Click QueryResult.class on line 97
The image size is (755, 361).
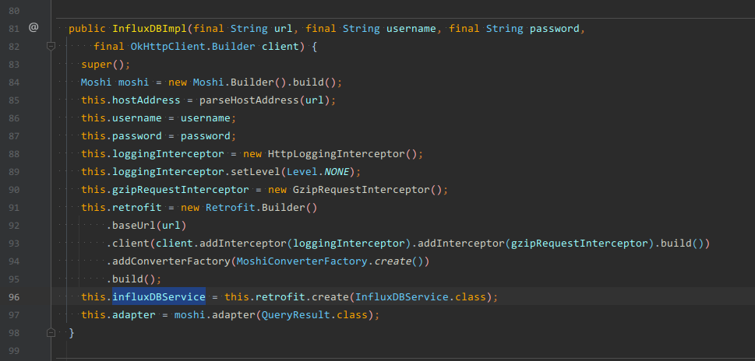tap(315, 315)
